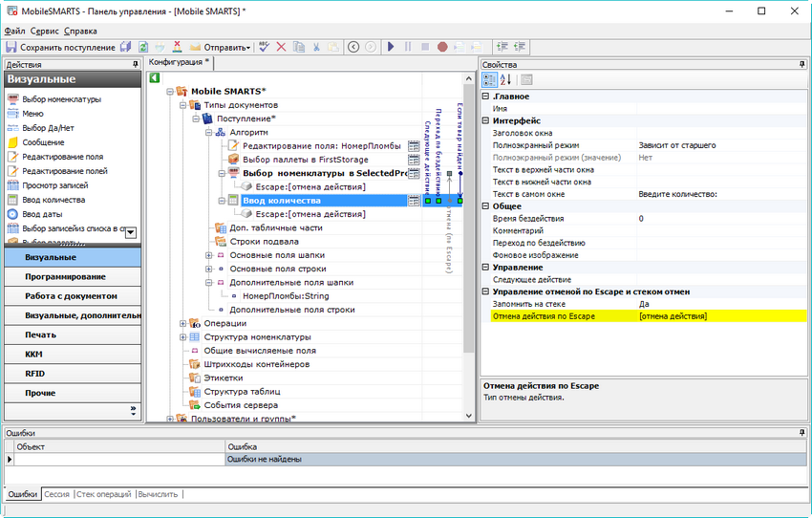Open the Работа с документом group
The width and height of the screenshot is (812, 518).
click(73, 295)
